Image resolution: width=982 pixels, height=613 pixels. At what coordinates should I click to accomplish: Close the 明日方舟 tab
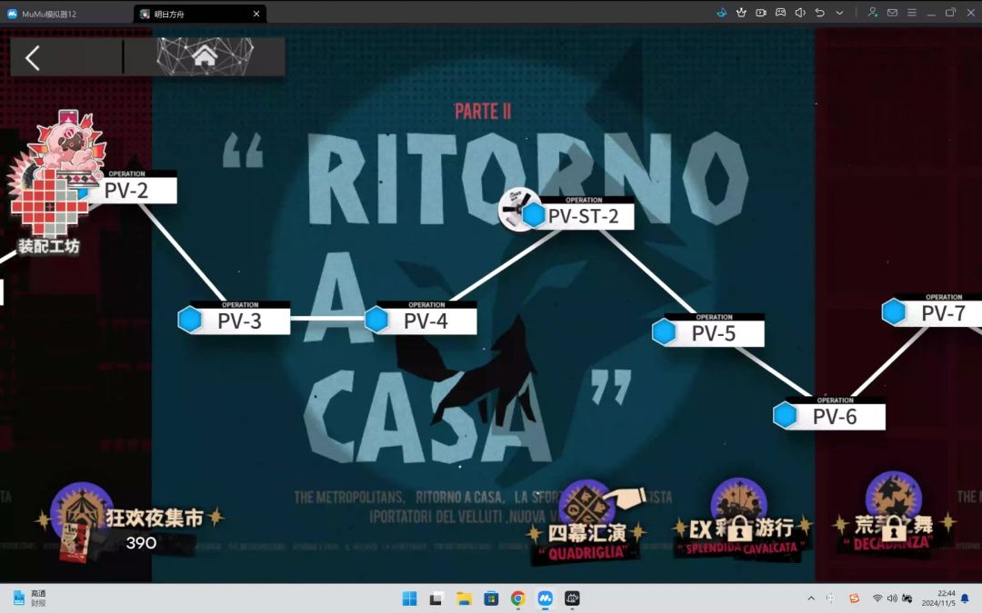pos(256,14)
